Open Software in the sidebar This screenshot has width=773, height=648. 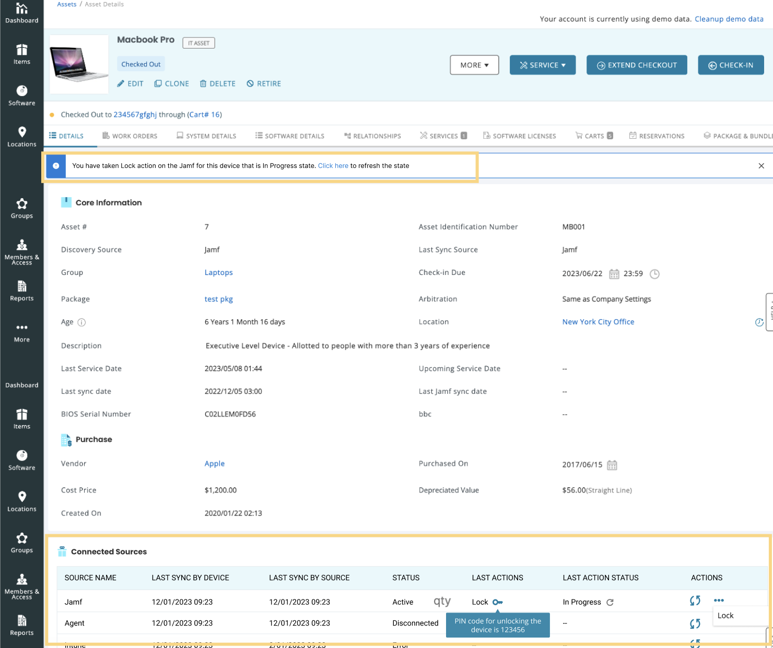(21, 95)
